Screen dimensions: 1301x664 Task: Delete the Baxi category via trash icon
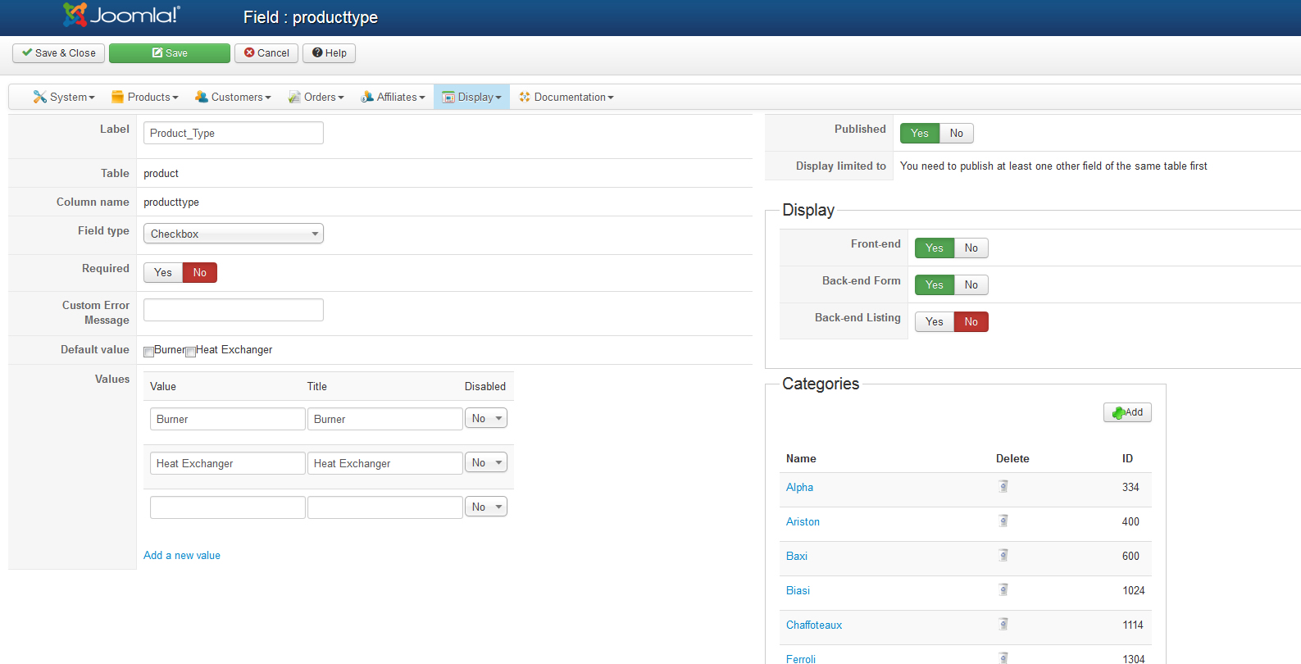[x=1003, y=556]
